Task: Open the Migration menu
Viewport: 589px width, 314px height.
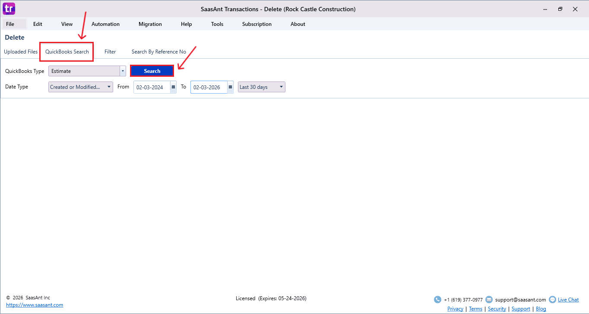Action: pos(150,24)
